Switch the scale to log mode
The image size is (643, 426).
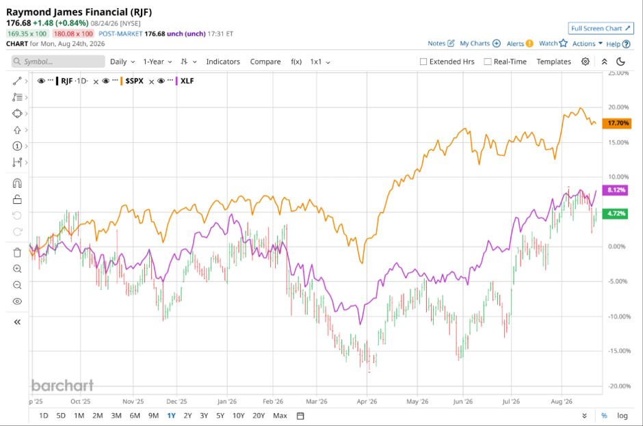pos(622,416)
